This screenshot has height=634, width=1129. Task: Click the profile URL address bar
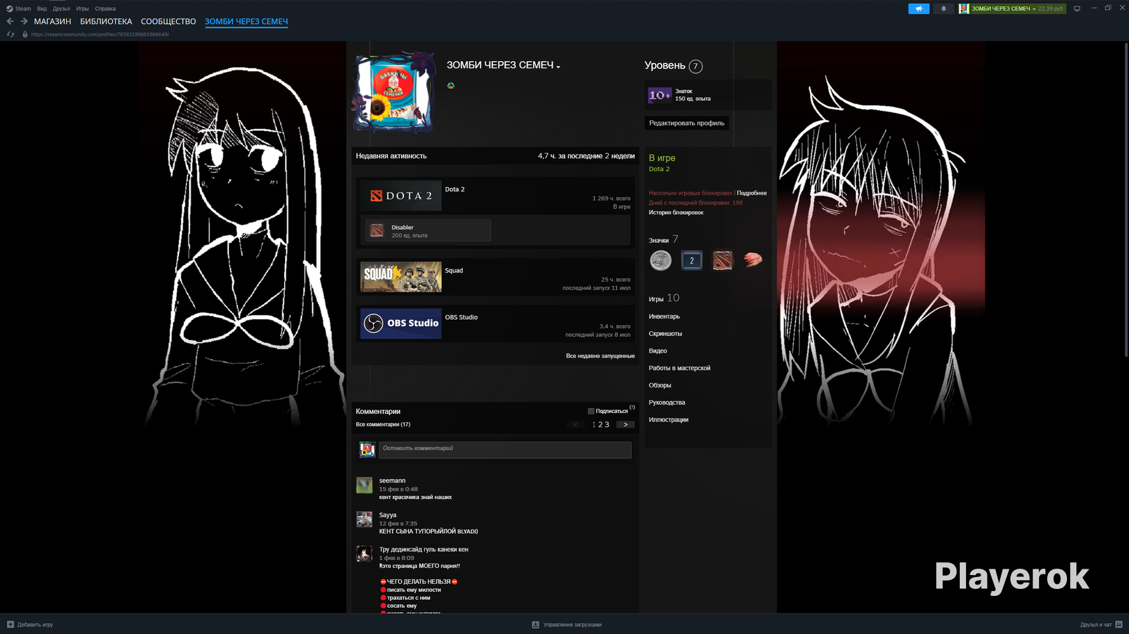[x=100, y=34]
